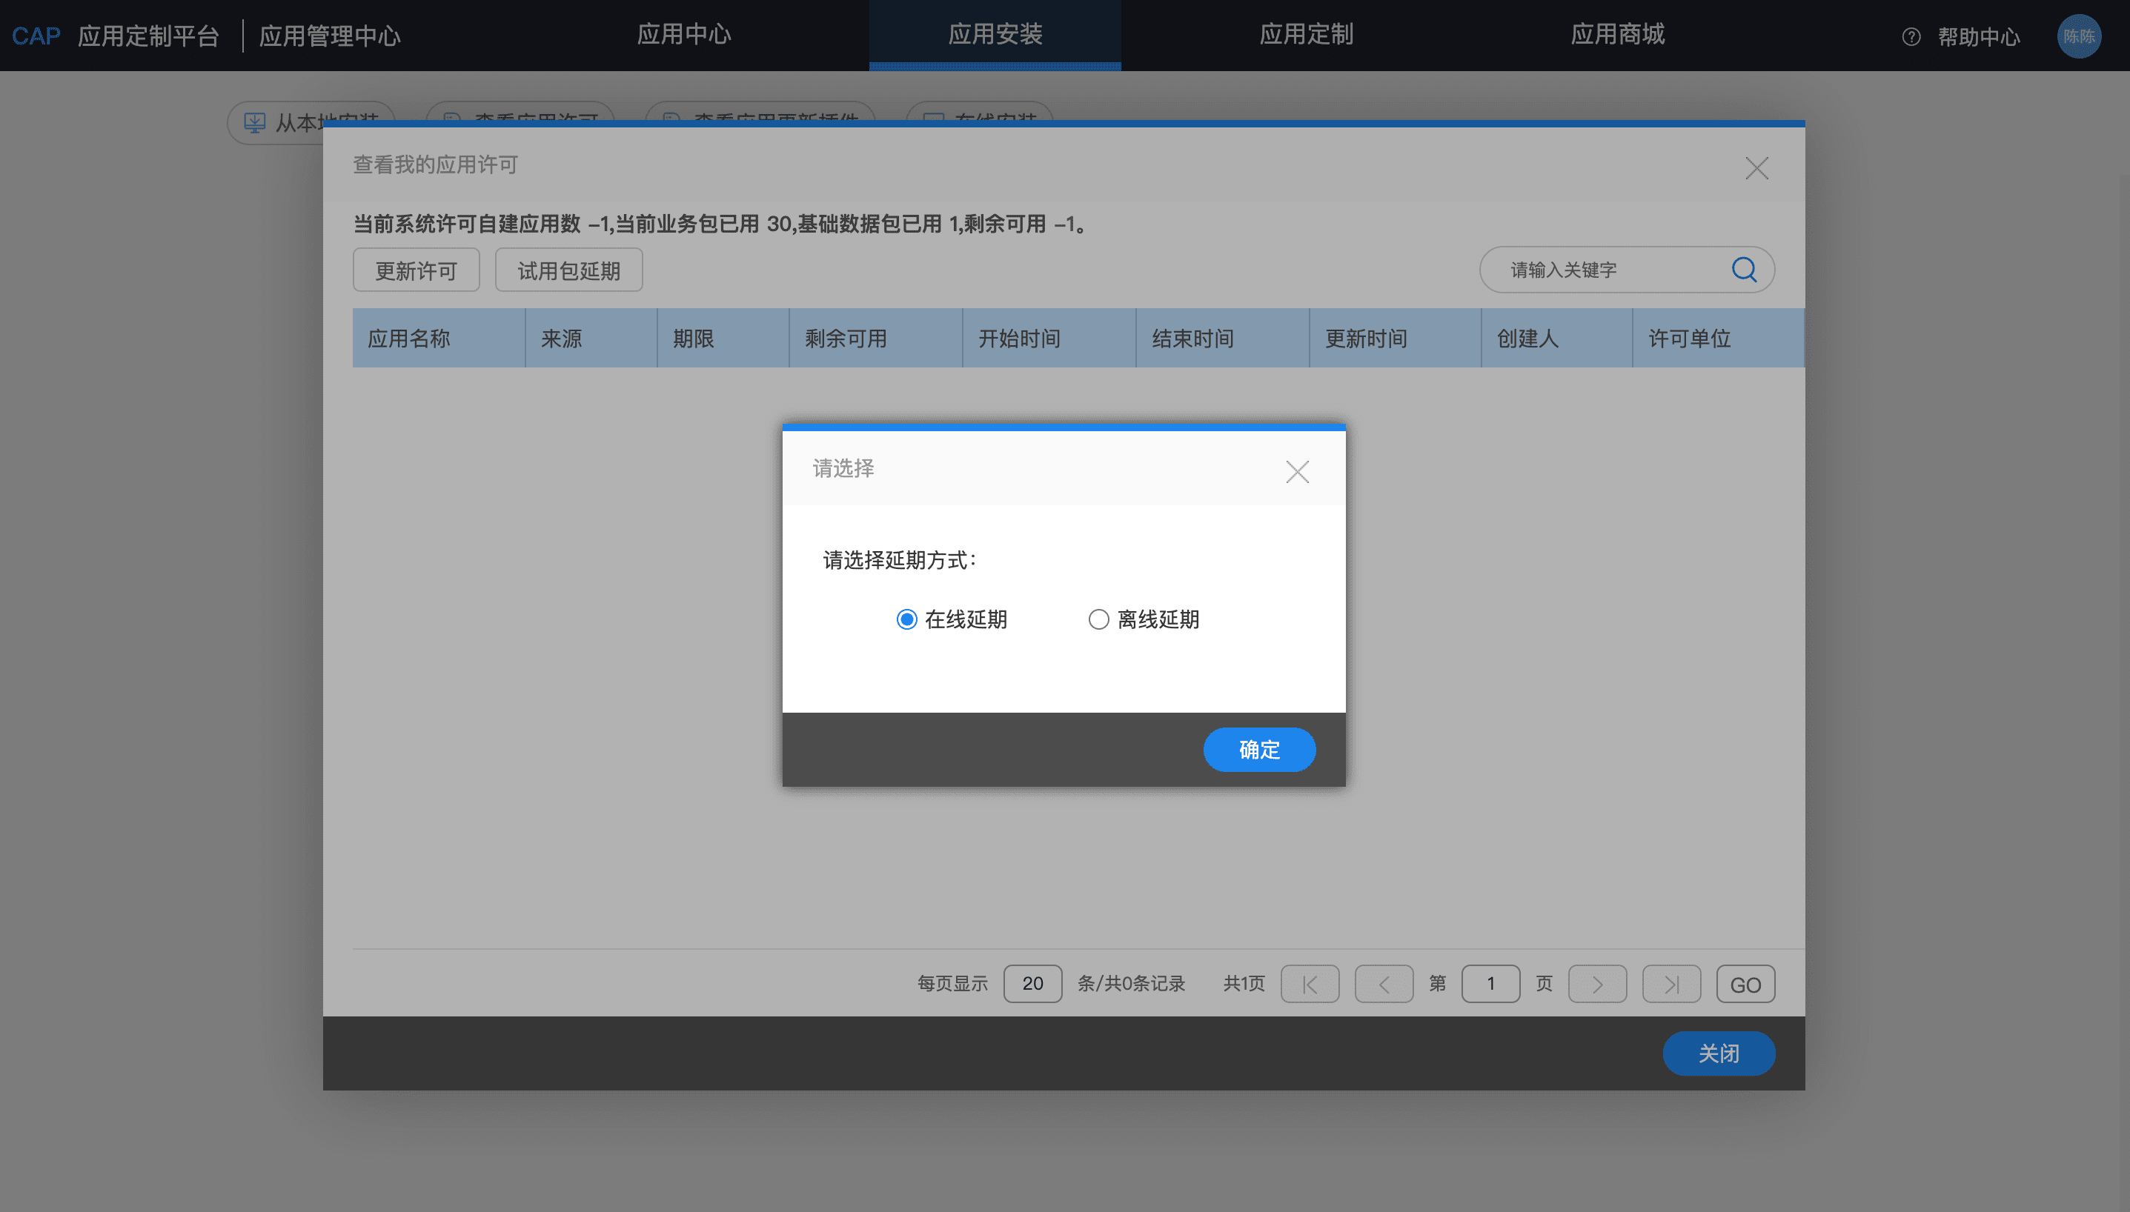The width and height of the screenshot is (2130, 1212).
Task: Select the 离线延期 radio button
Action: [1098, 619]
